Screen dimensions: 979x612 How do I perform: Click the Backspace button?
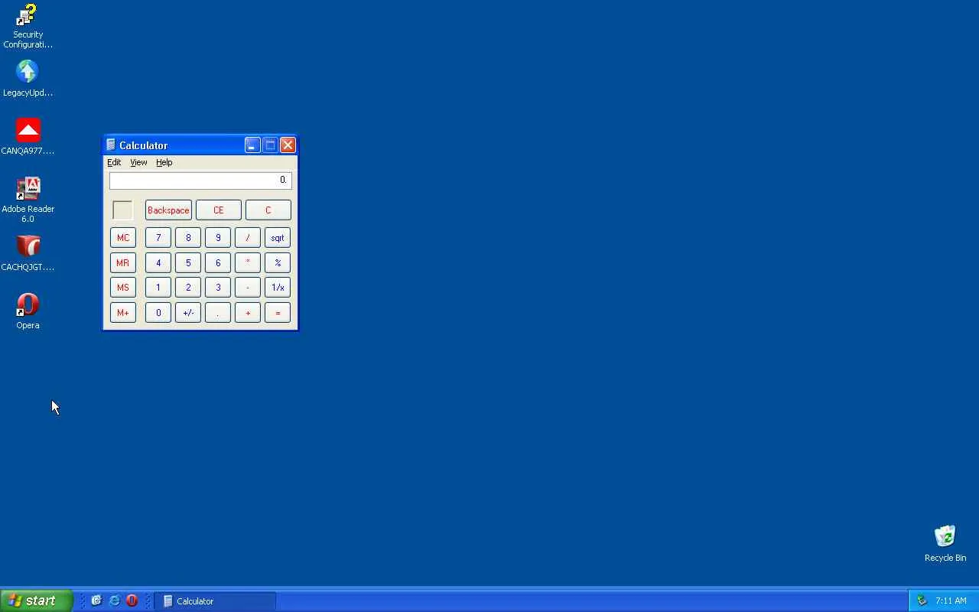point(168,210)
